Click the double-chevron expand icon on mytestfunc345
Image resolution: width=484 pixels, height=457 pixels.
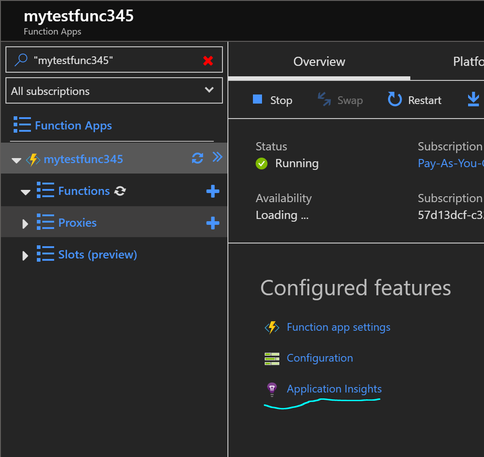point(217,158)
